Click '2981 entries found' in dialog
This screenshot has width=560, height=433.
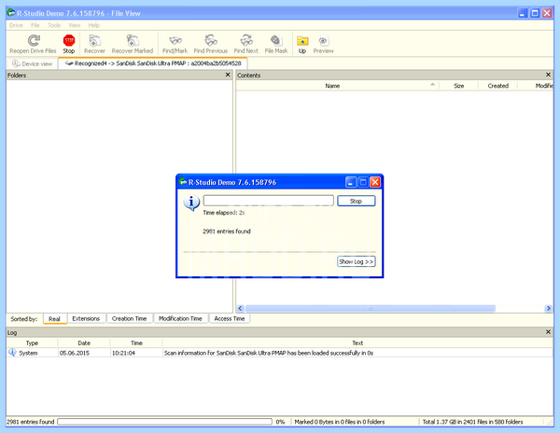[x=227, y=231]
